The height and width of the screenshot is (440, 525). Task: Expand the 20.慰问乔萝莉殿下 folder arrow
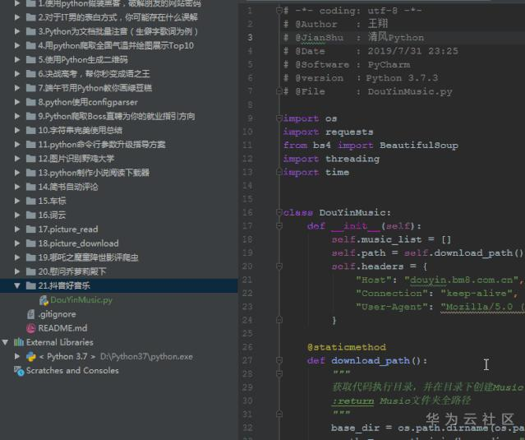(x=17, y=271)
